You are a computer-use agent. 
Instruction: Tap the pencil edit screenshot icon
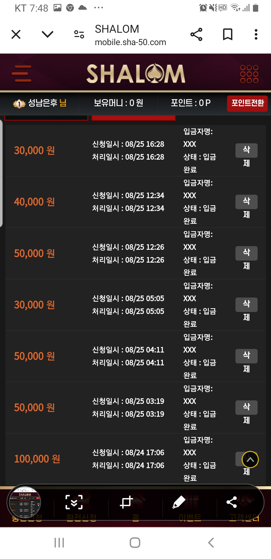pos(179,502)
